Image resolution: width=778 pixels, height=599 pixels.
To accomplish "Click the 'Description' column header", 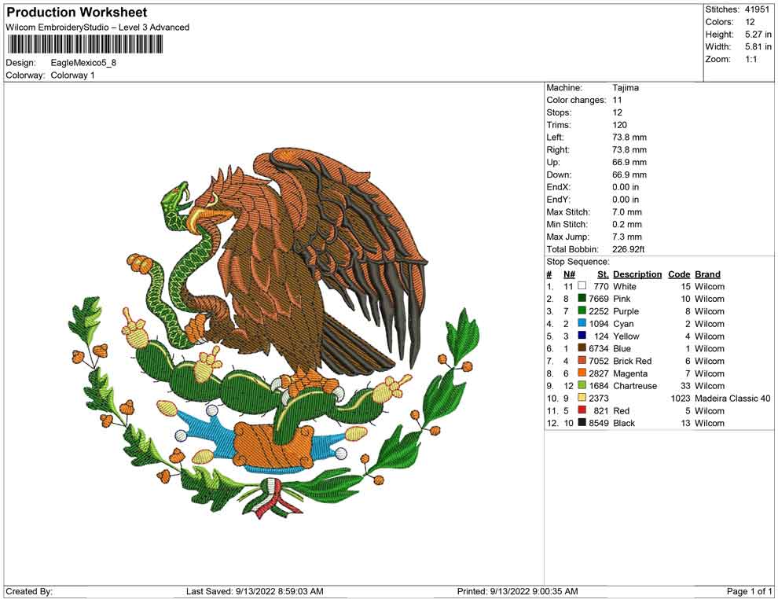I will pos(637,274).
